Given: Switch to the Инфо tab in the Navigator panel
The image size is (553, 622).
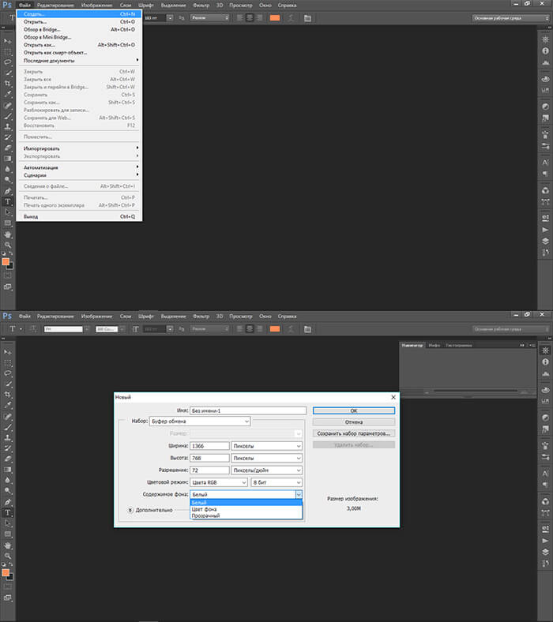Looking at the screenshot, I should (434, 346).
